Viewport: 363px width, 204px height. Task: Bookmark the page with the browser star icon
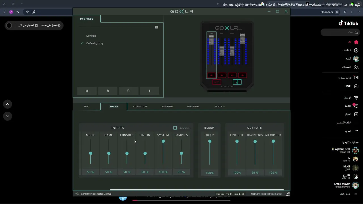click(27, 12)
